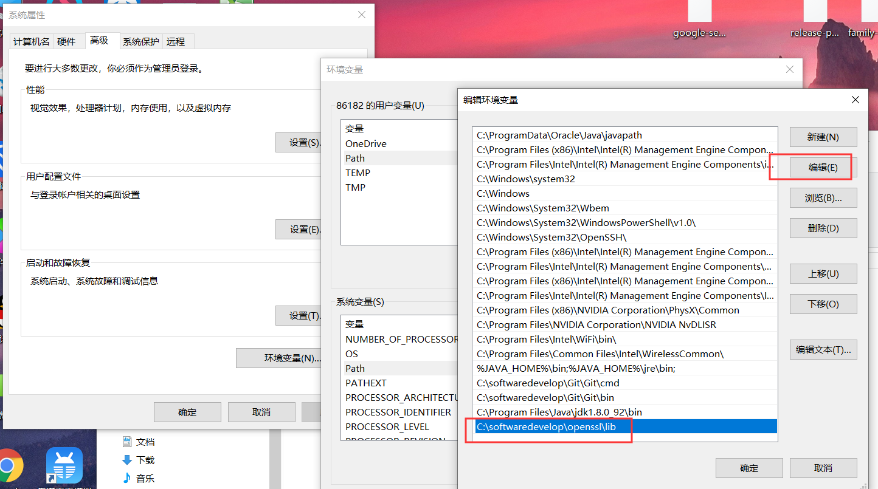Screen dimensions: 878x489
Task: Switch to the 计算机名 tab
Action: 31,41
